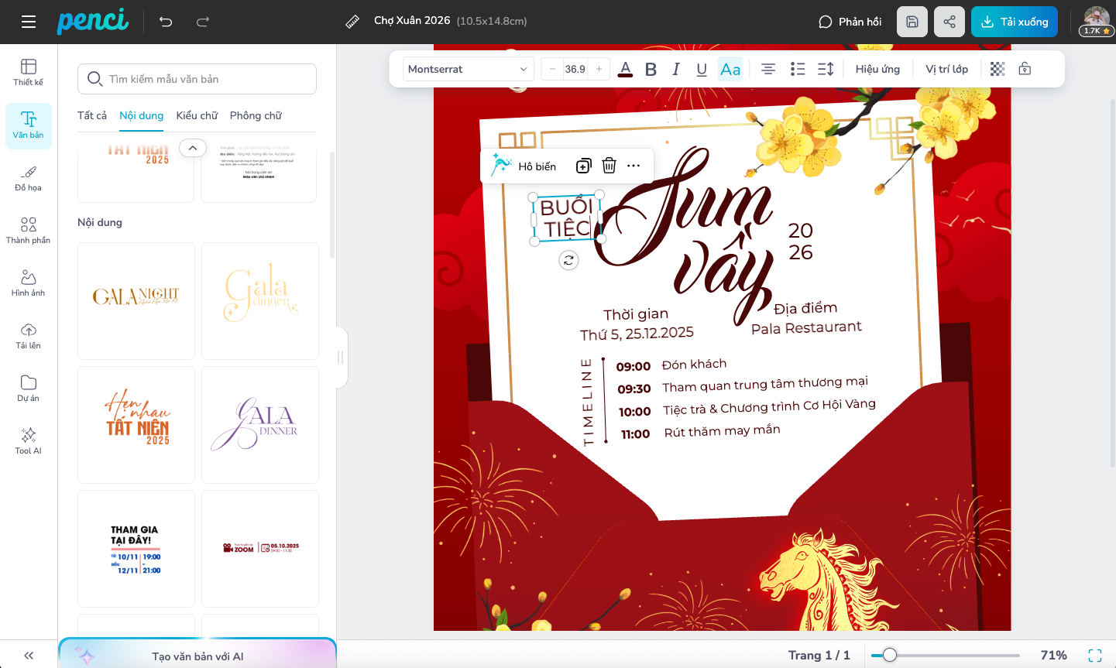Toggle underline formatting

pyautogui.click(x=702, y=69)
